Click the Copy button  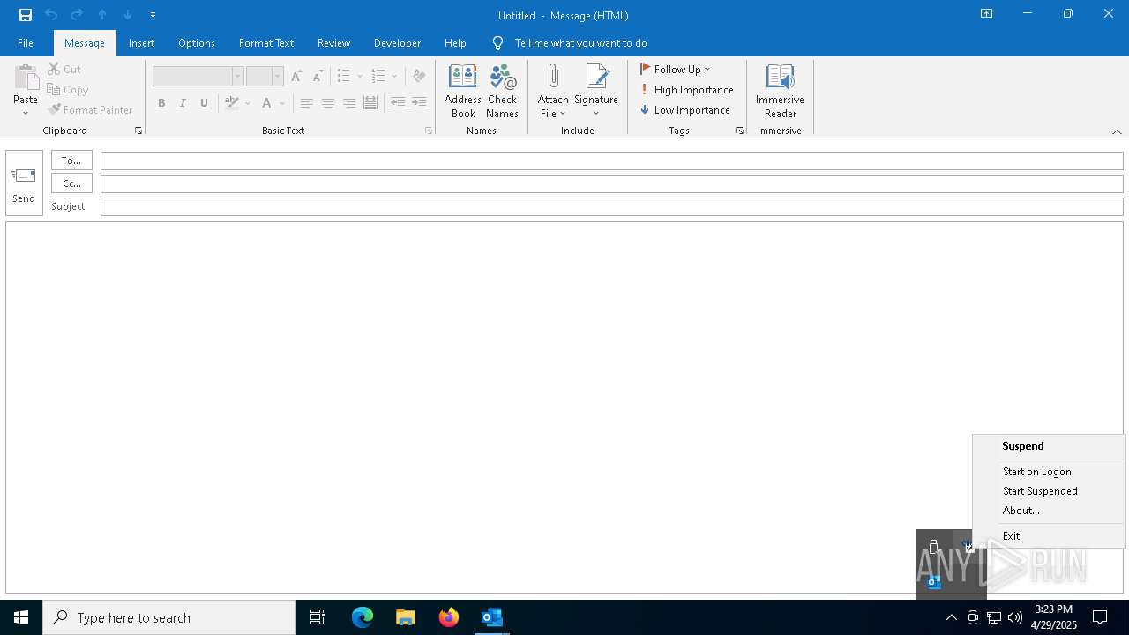click(68, 90)
